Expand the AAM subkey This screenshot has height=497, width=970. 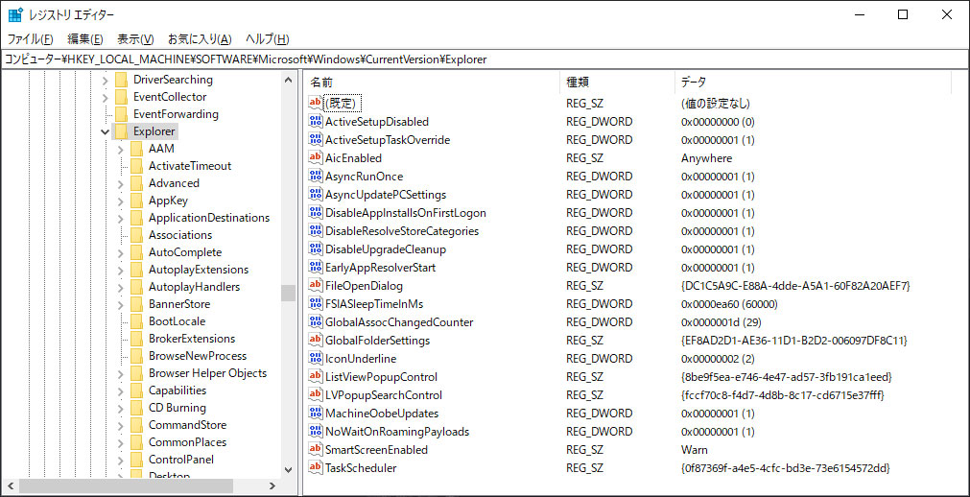point(121,149)
